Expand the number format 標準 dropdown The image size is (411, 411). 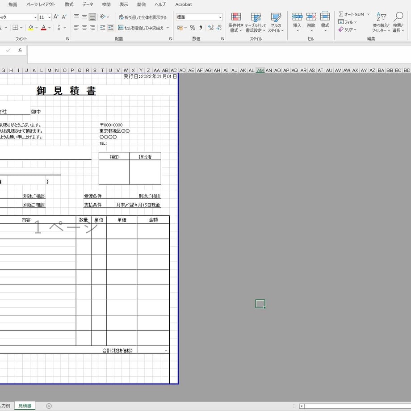click(220, 17)
